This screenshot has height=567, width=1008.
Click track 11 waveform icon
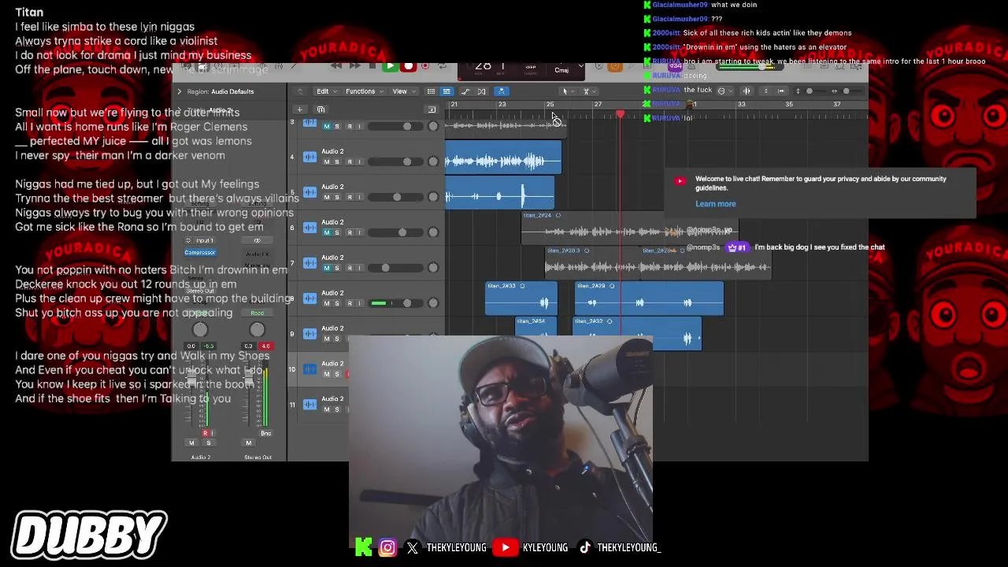(309, 405)
